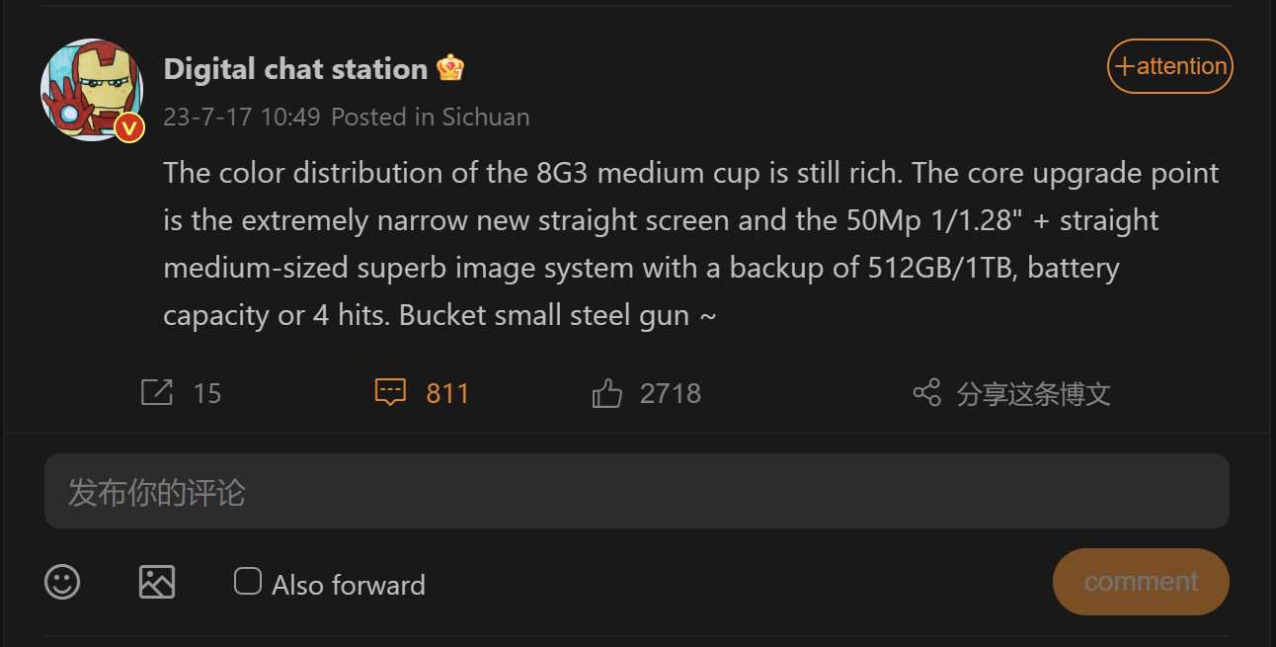
Task: Click the 811 comment count
Action: [x=447, y=394]
